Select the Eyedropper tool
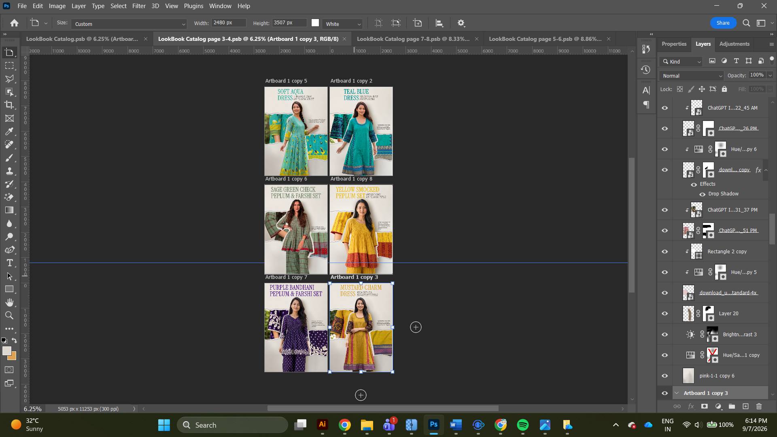Screen dimensions: 777x437 [9, 131]
